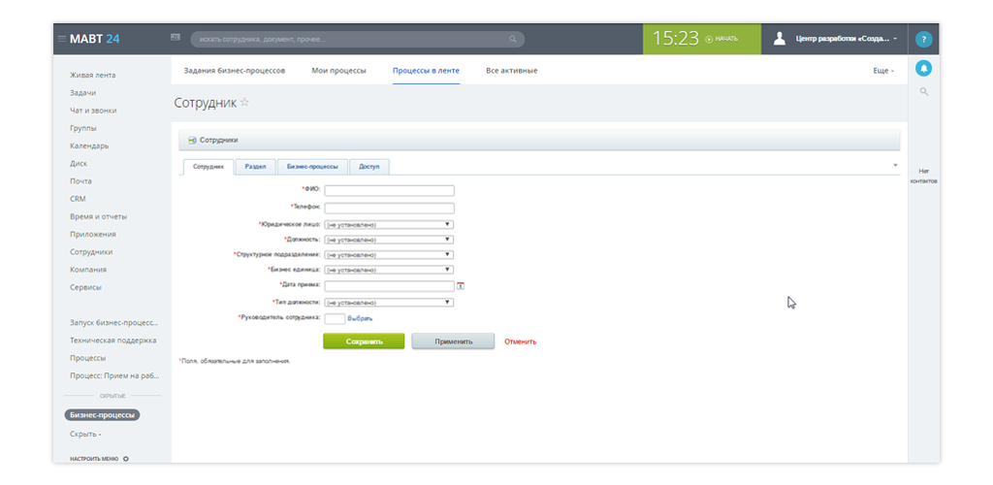The height and width of the screenshot is (485, 993).
Task: Open Живая лента in left menu
Action: tap(92, 75)
